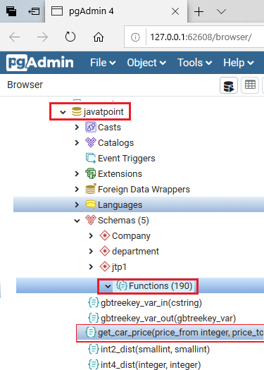The height and width of the screenshot is (370, 264).
Task: Click the jtp1 schema icon
Action: click(105, 266)
